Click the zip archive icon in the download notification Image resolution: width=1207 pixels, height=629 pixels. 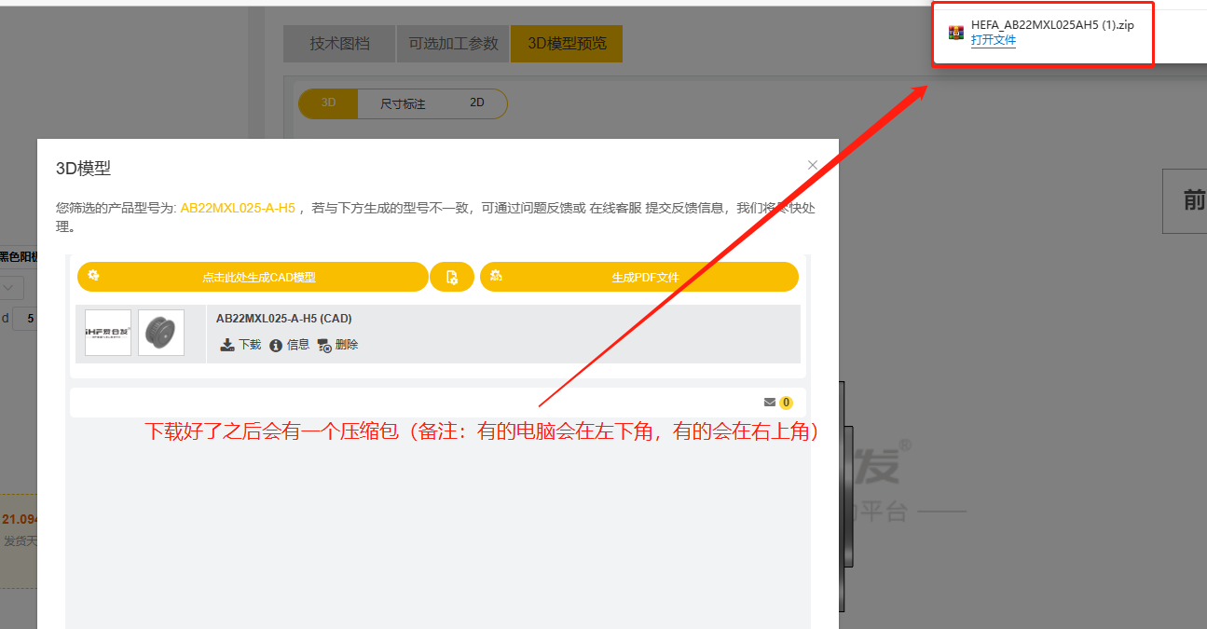click(954, 31)
